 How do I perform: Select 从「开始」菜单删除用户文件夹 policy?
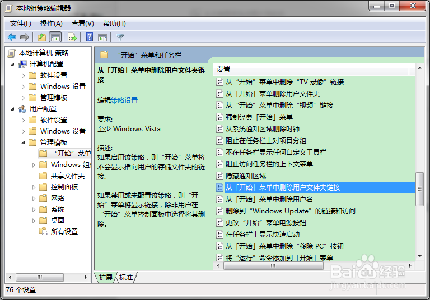(x=273, y=94)
